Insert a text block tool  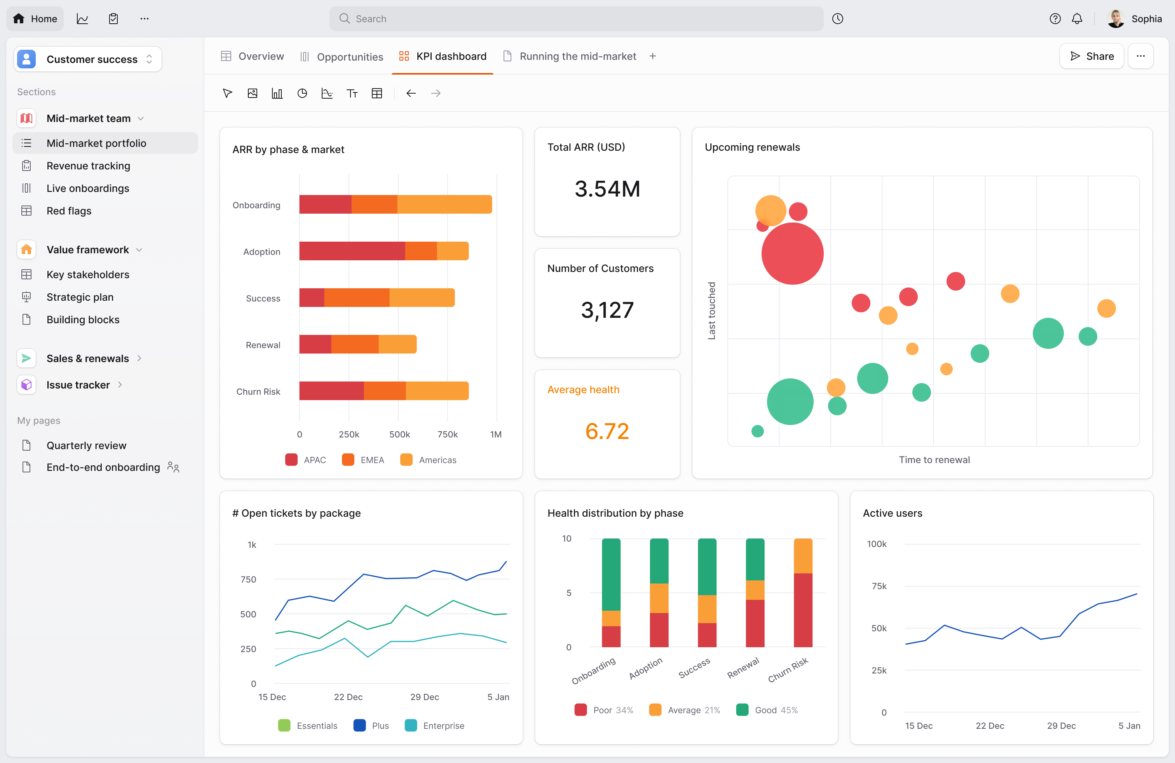(x=352, y=93)
